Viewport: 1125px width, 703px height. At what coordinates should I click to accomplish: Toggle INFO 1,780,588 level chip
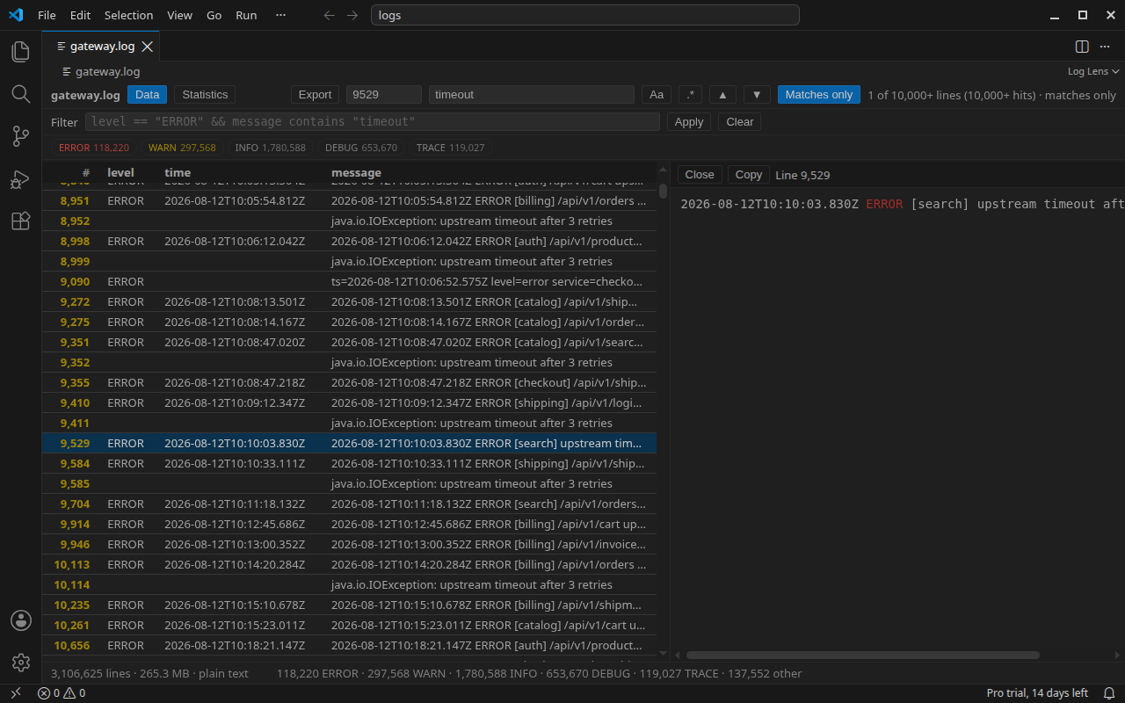(x=270, y=148)
